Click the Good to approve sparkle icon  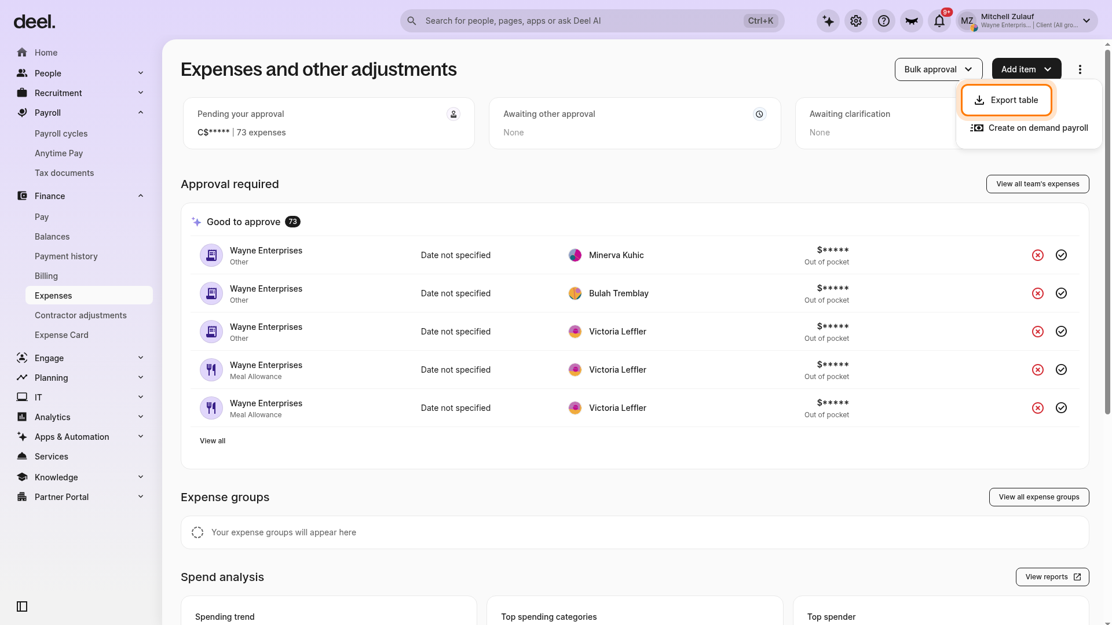click(196, 222)
